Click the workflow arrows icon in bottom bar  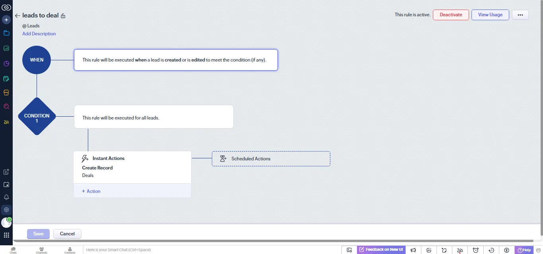(x=444, y=250)
